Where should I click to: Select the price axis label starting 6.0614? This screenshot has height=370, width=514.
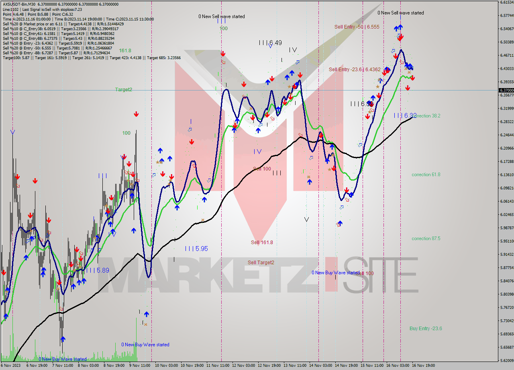[x=507, y=201]
